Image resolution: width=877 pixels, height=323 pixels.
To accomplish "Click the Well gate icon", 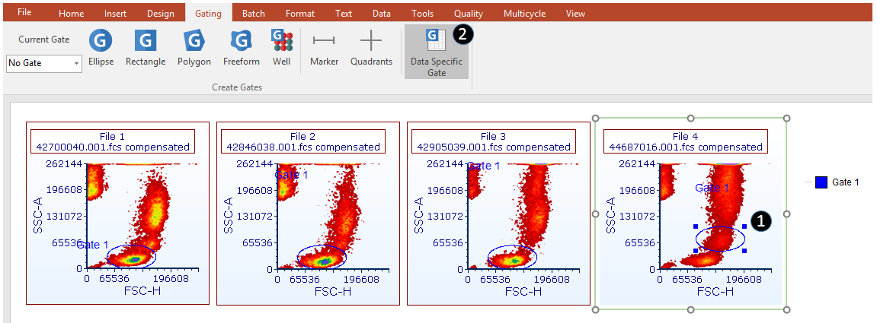I will 281,48.
